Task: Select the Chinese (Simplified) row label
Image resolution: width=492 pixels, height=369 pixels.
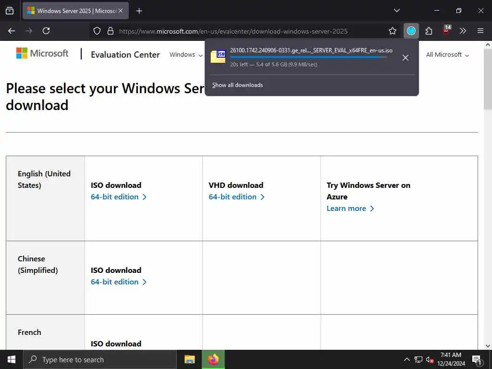Action: (x=37, y=265)
